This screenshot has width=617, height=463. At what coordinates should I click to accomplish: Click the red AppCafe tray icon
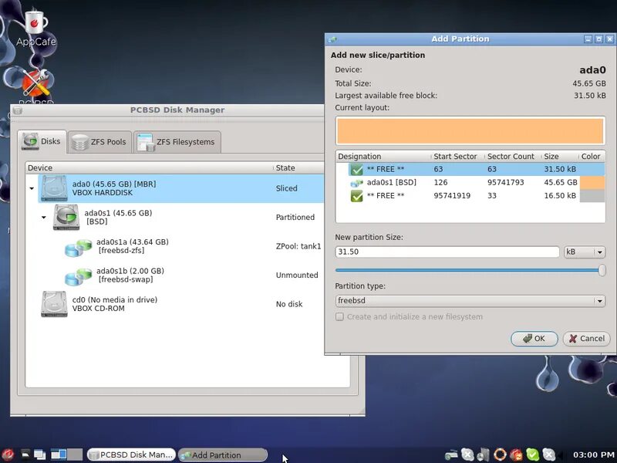pyautogui.click(x=516, y=455)
